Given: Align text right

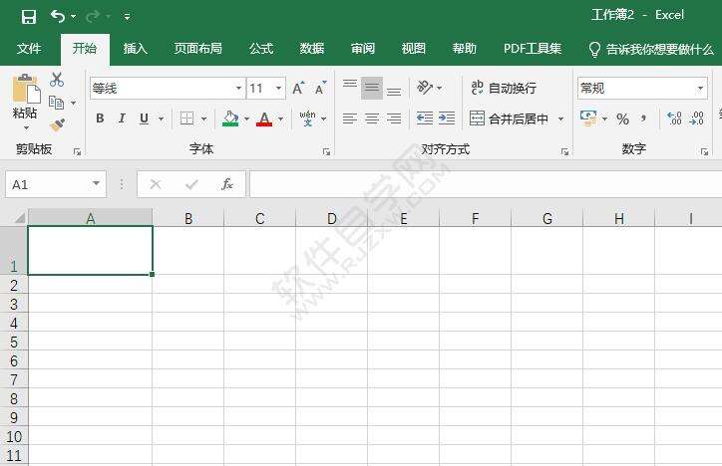Looking at the screenshot, I should (394, 118).
